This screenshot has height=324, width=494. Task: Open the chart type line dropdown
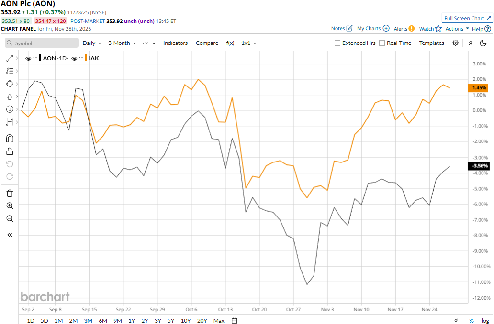coord(149,43)
